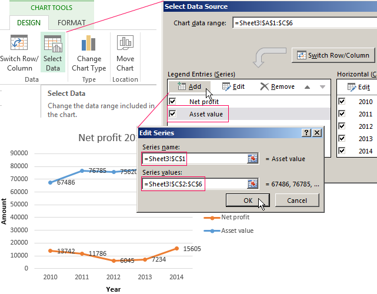Move the series up with the up arrow

click(307, 86)
